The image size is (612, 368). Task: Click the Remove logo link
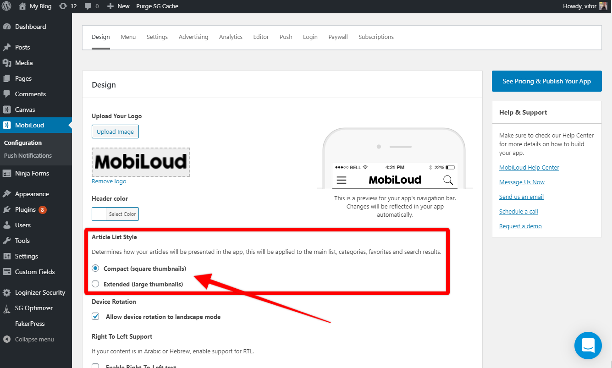coord(109,181)
